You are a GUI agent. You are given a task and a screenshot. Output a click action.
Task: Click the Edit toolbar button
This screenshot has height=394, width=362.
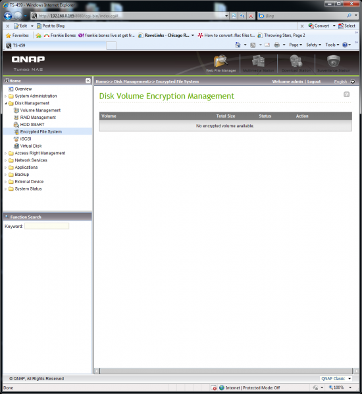pos(20,26)
